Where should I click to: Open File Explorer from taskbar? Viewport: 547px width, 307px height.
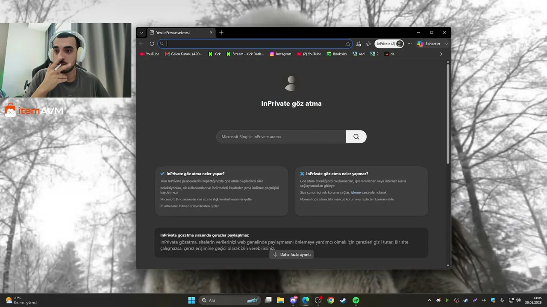(281, 300)
